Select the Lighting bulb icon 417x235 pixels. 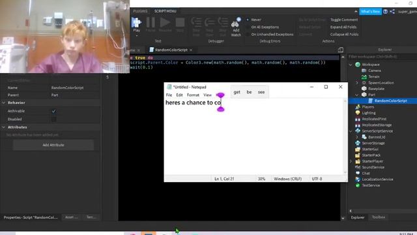(x=358, y=113)
